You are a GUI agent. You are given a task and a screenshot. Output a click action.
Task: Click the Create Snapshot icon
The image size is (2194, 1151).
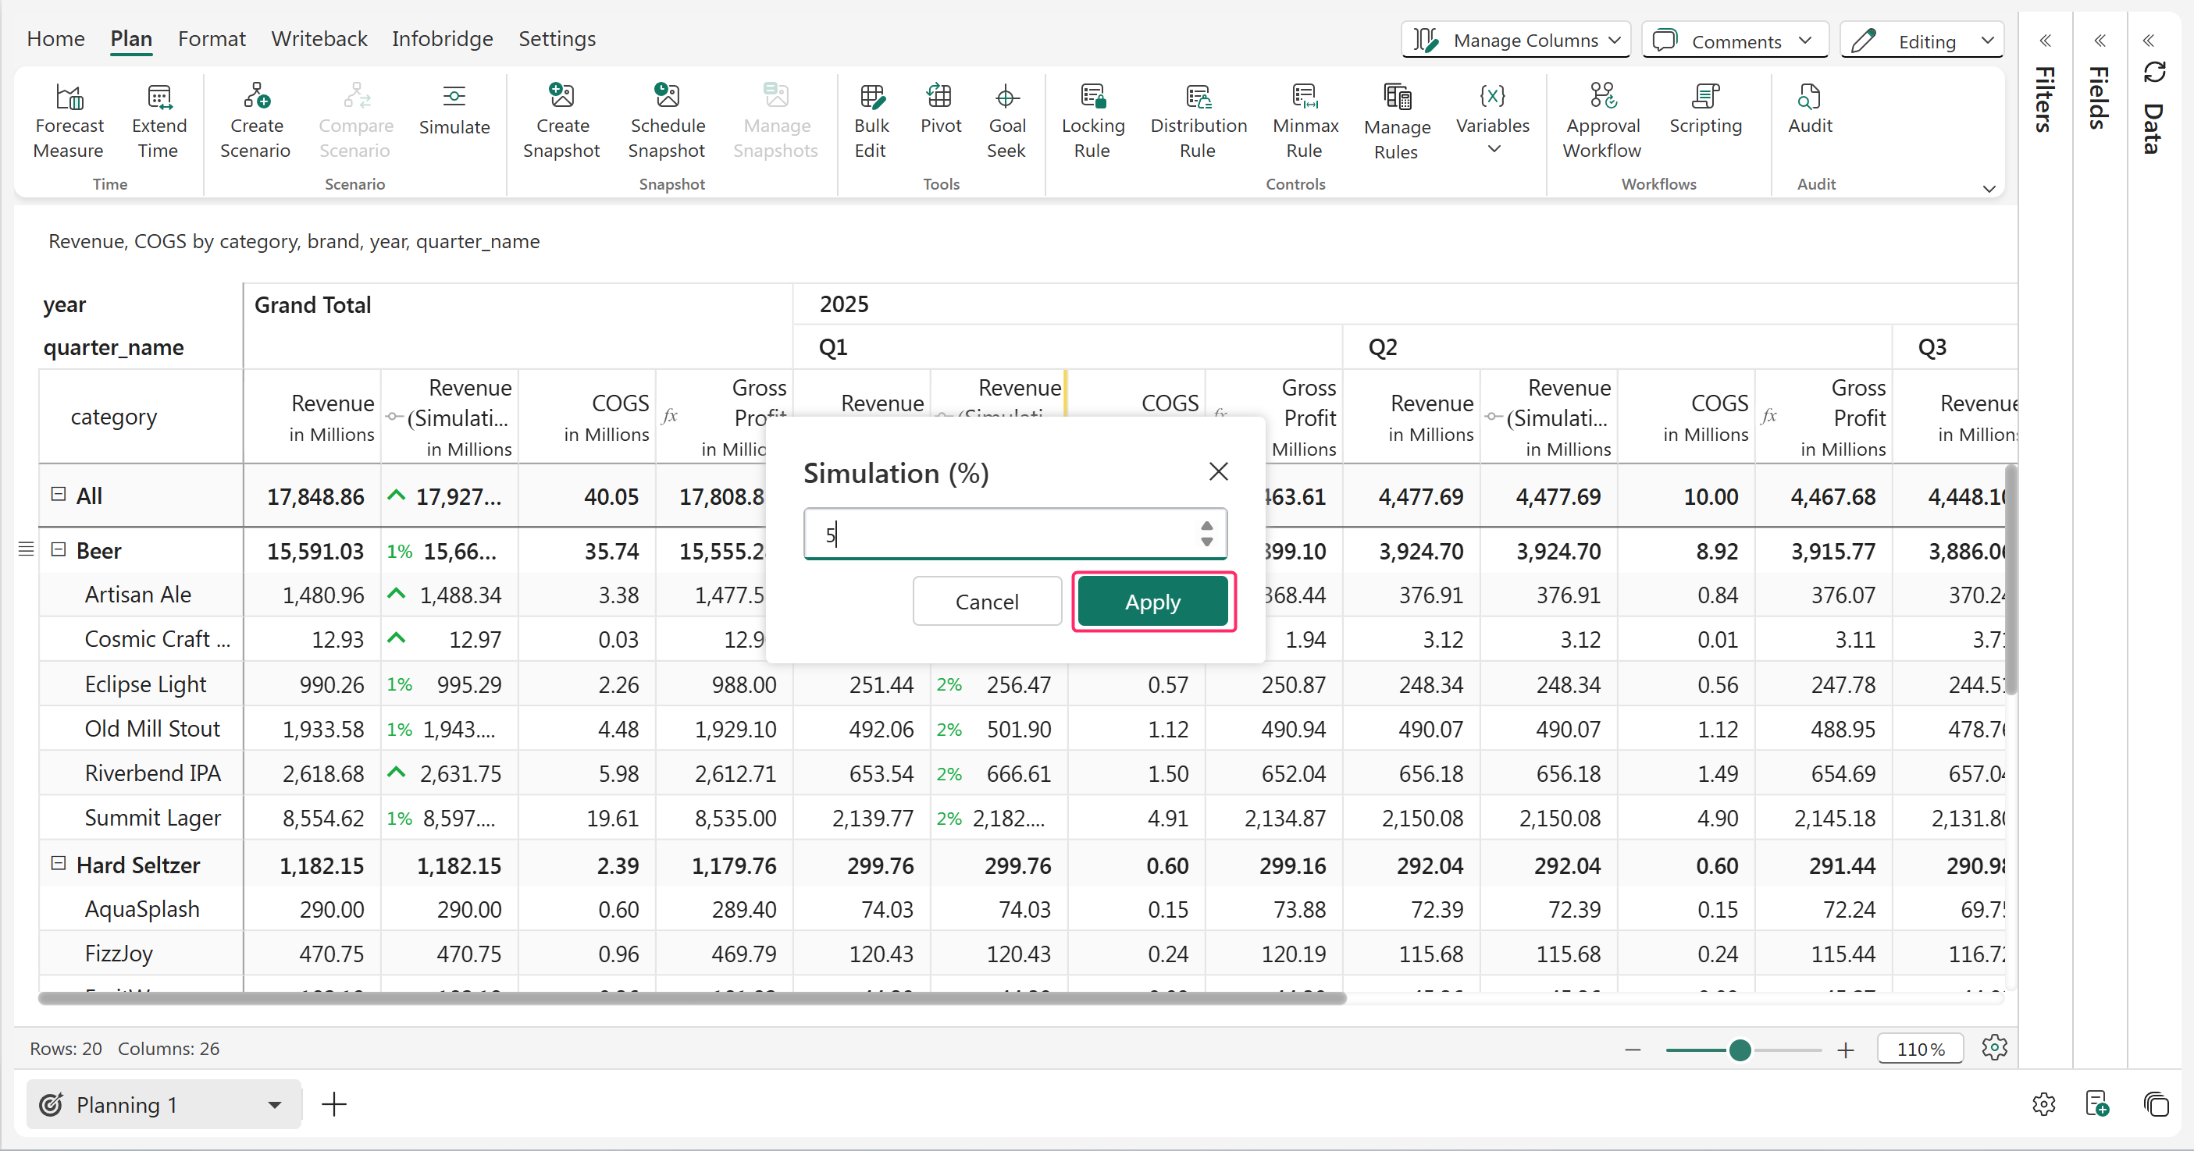click(x=561, y=95)
